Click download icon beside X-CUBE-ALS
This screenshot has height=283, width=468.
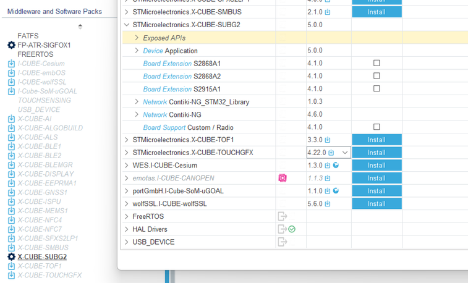(x=11, y=137)
